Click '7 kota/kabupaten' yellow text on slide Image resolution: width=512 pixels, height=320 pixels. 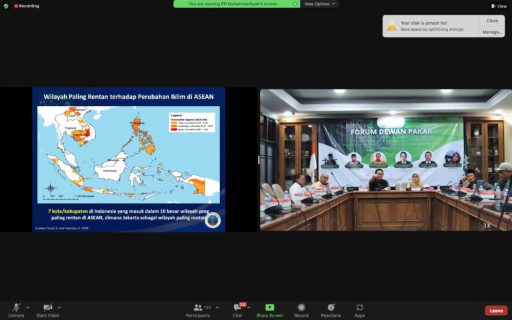[68, 211]
